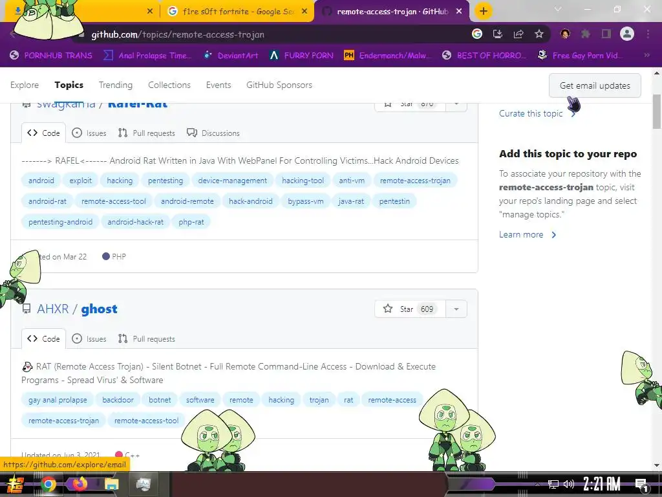The image size is (662, 497).
Task: Open the Chrome profile avatar
Action: pos(627,34)
